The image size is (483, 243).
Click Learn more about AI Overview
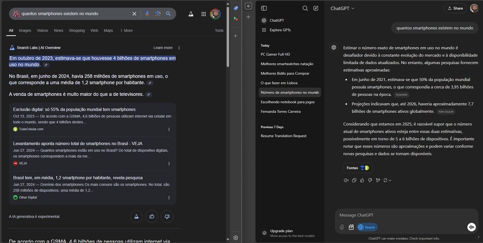click(x=163, y=48)
